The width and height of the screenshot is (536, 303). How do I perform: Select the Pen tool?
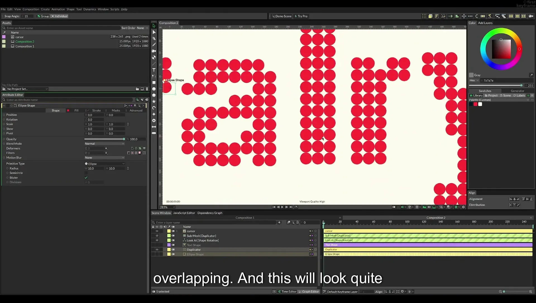[154, 38]
